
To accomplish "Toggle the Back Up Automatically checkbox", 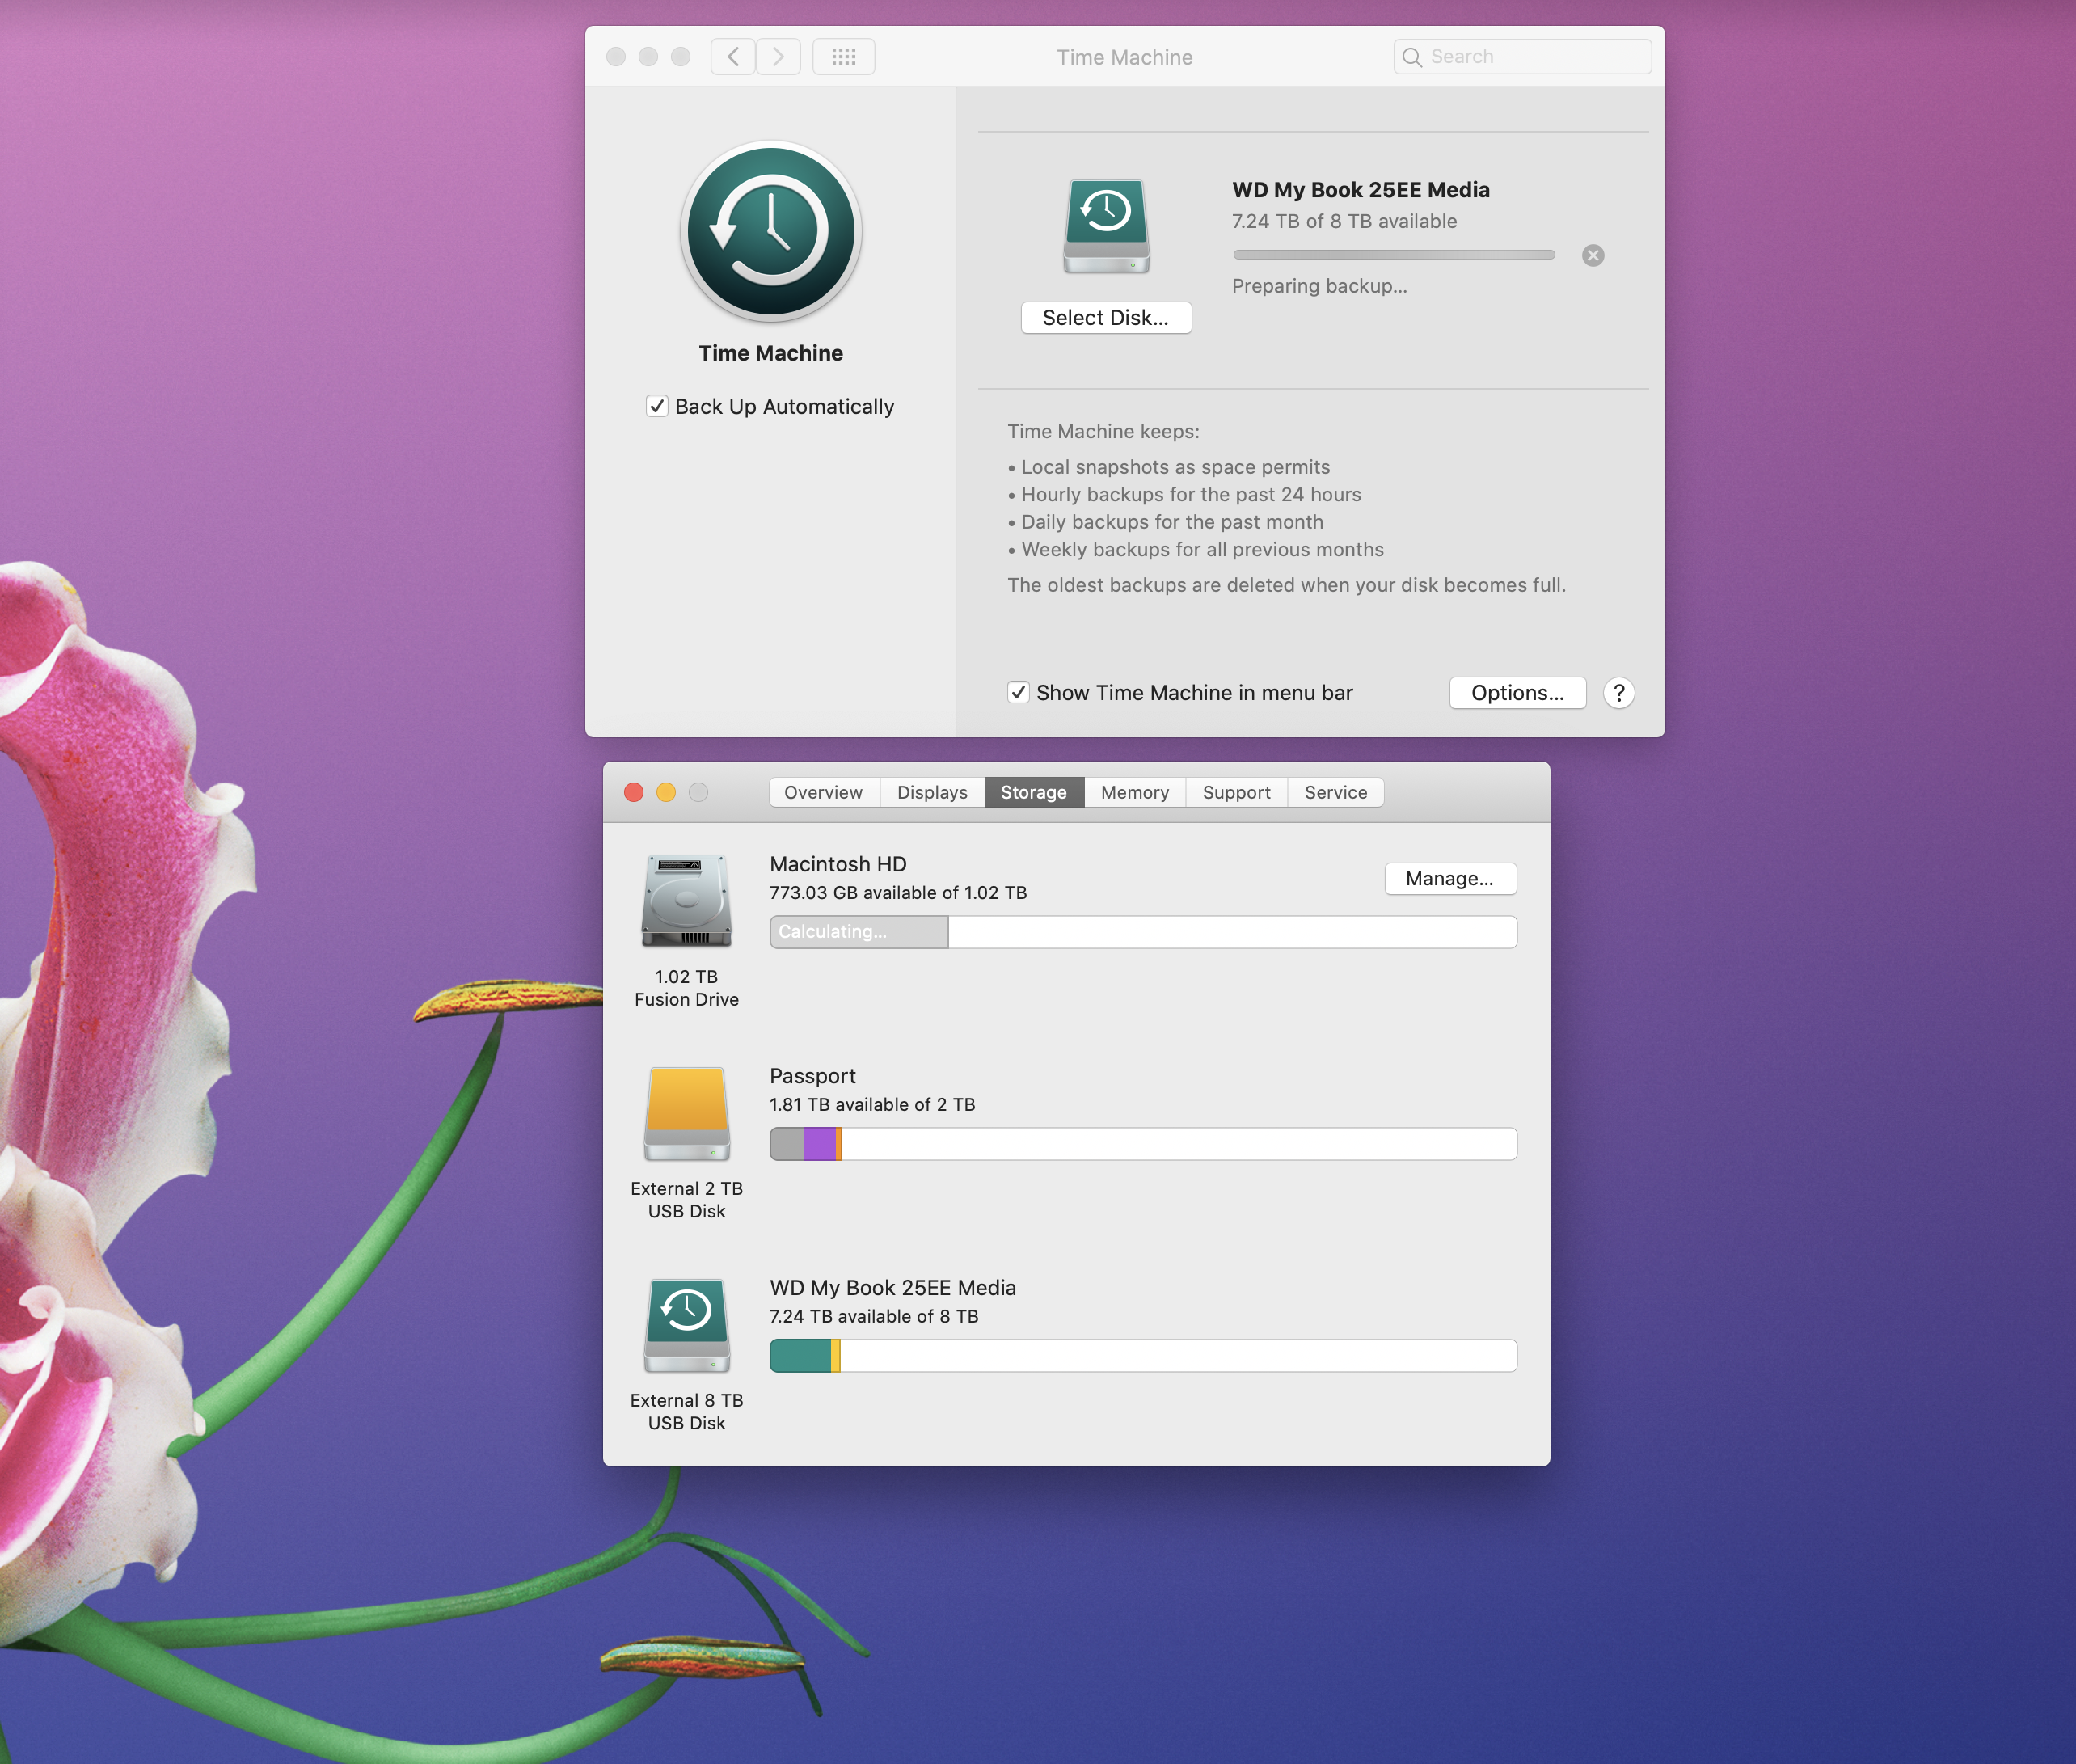I will [657, 406].
